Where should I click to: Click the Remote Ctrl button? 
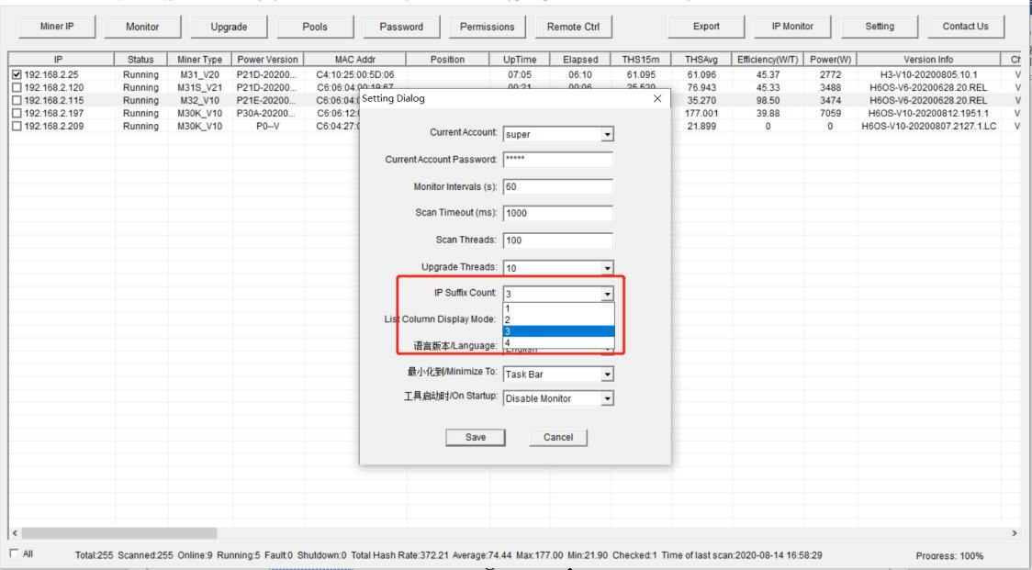[574, 27]
